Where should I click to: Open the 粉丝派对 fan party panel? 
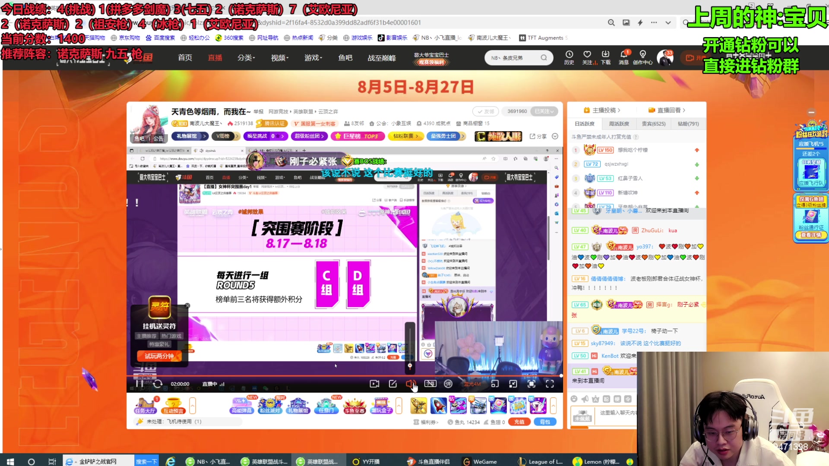[270, 406]
